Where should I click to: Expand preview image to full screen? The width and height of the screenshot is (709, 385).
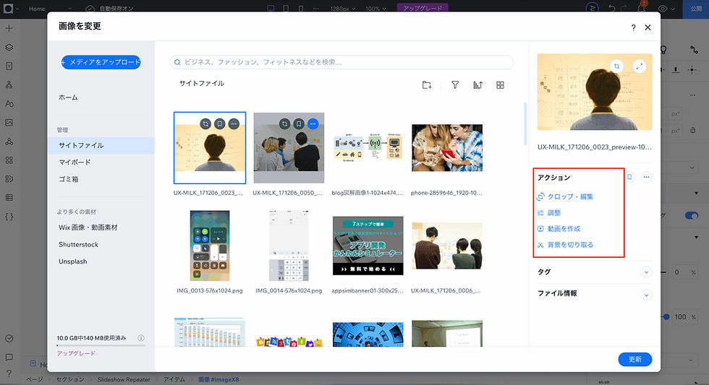[x=639, y=66]
